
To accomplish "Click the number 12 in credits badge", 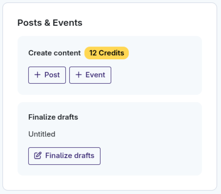I will point(93,53).
